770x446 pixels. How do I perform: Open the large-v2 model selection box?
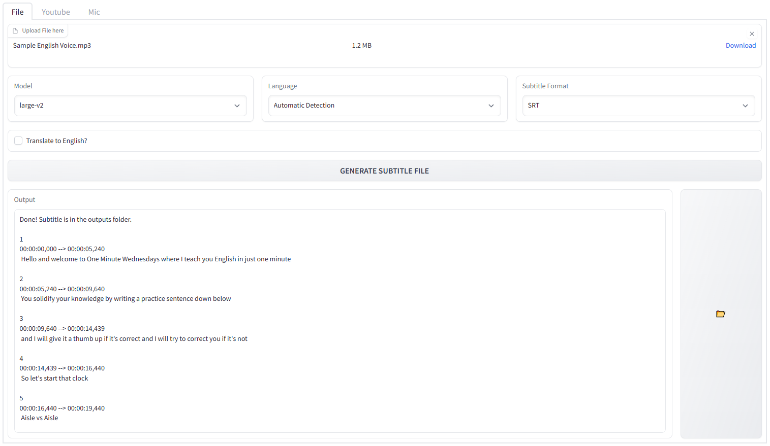point(122,106)
